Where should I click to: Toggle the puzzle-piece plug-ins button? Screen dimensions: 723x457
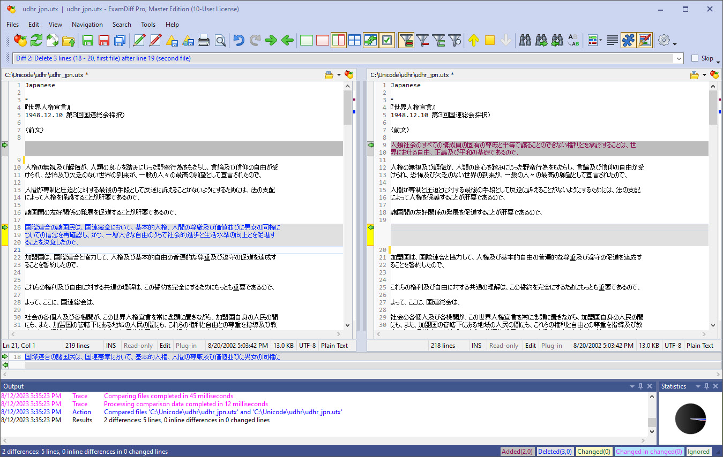[x=628, y=40]
